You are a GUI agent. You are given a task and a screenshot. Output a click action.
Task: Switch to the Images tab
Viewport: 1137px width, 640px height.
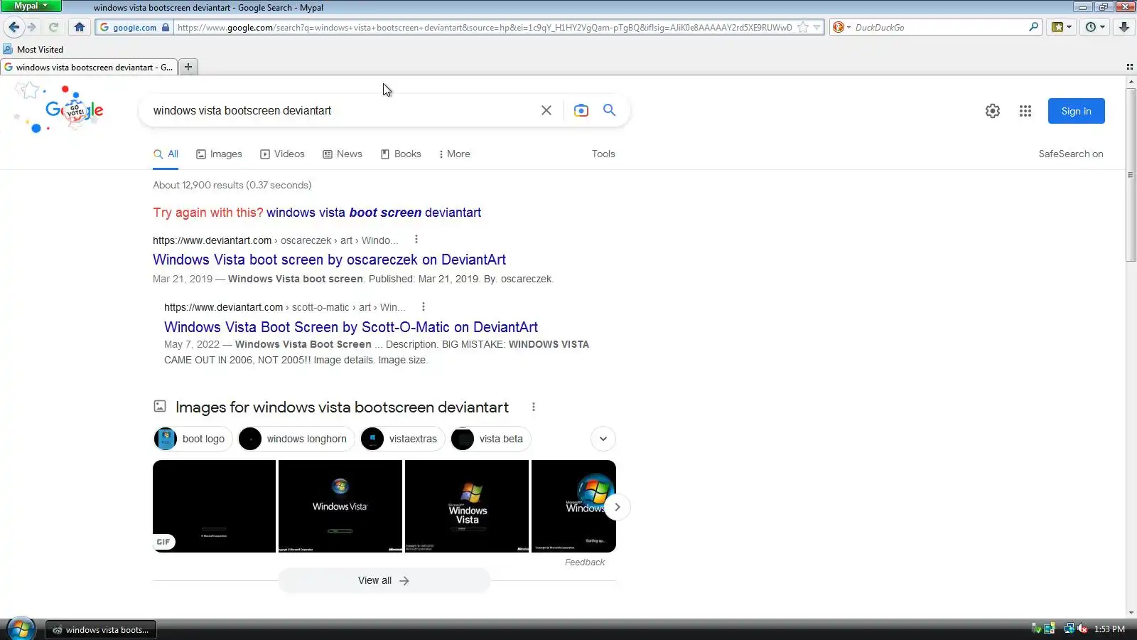[x=219, y=154]
